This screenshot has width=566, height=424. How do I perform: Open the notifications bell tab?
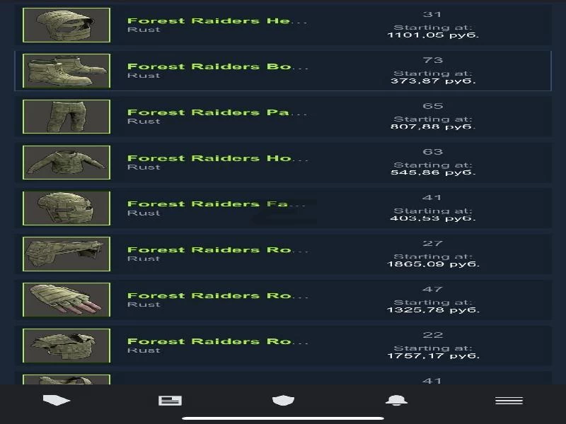396,400
